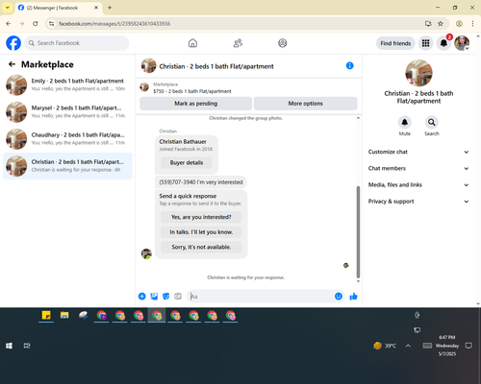This screenshot has width=481, height=384.
Task: Click More options button
Action: tap(305, 104)
